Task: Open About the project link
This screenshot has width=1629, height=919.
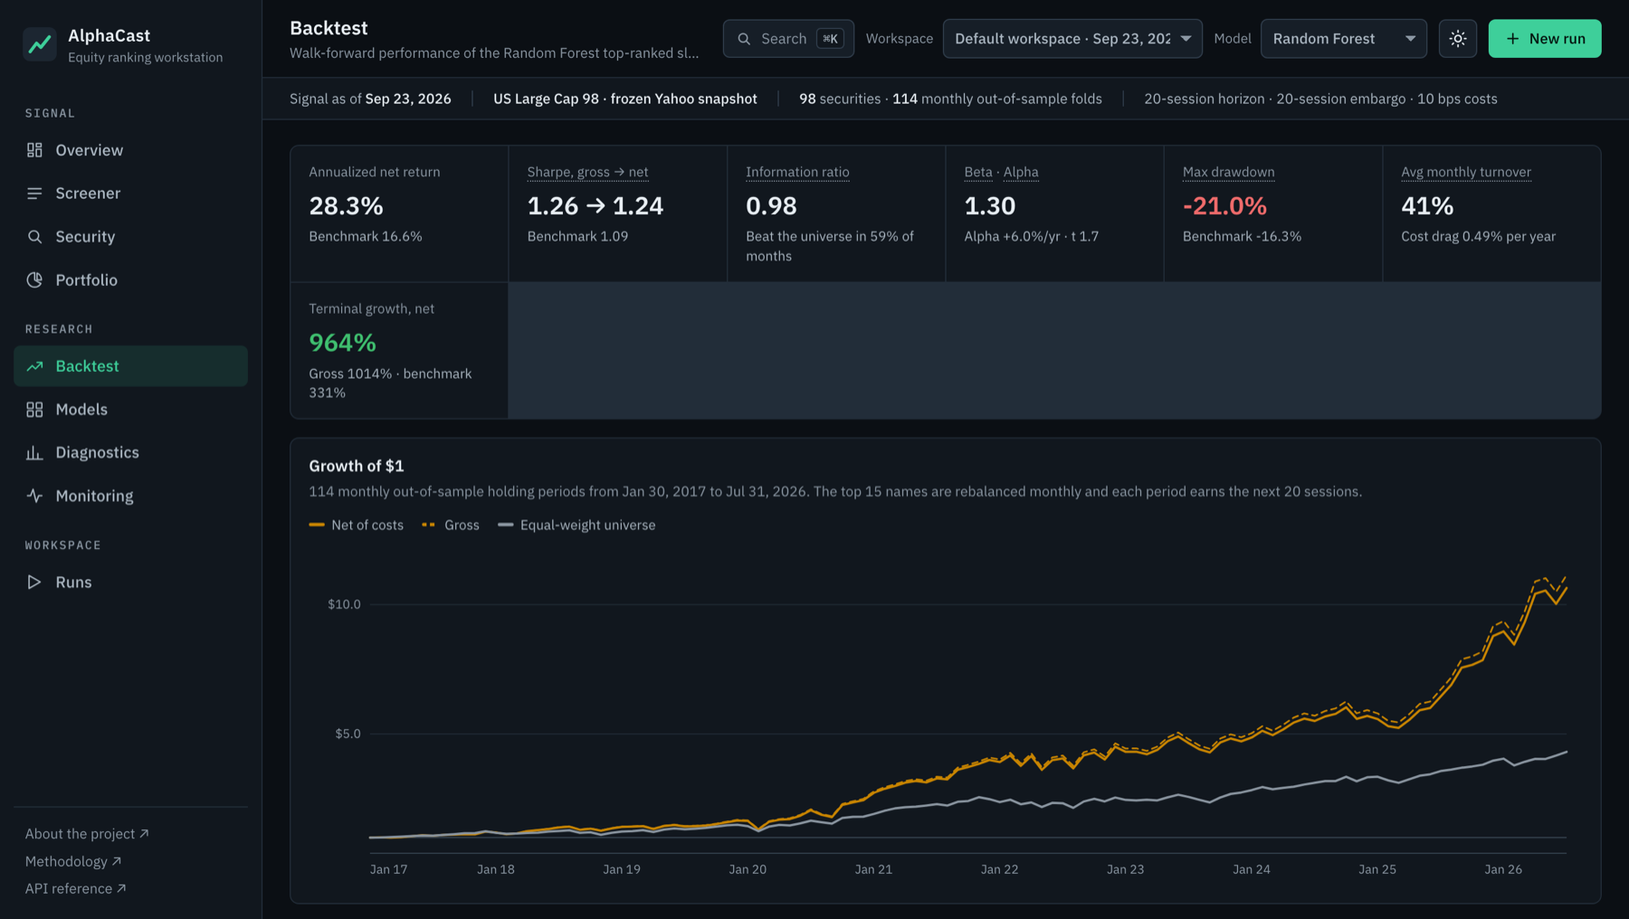Action: click(x=87, y=833)
